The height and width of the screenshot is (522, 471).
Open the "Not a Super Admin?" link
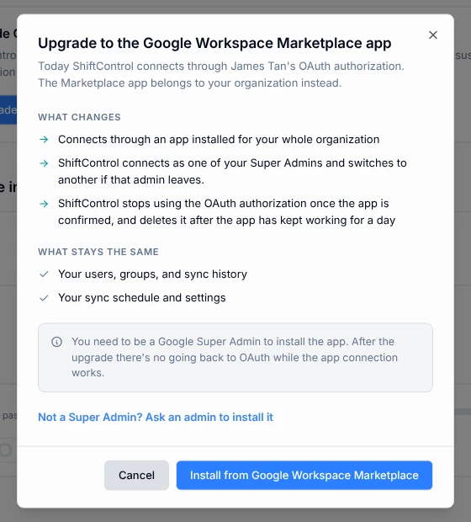click(156, 417)
